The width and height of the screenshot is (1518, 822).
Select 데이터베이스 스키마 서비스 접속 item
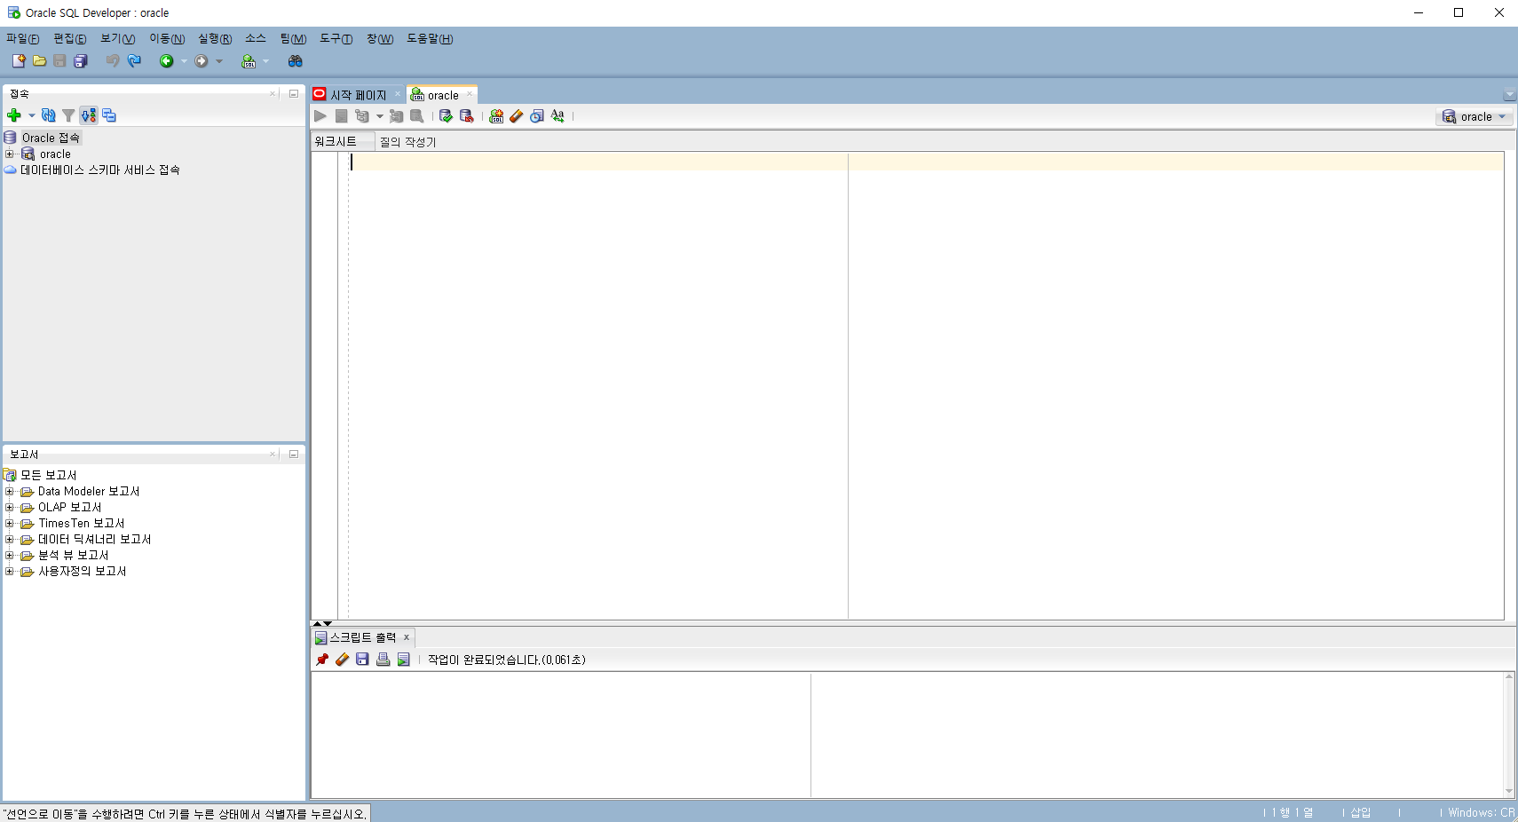99,170
